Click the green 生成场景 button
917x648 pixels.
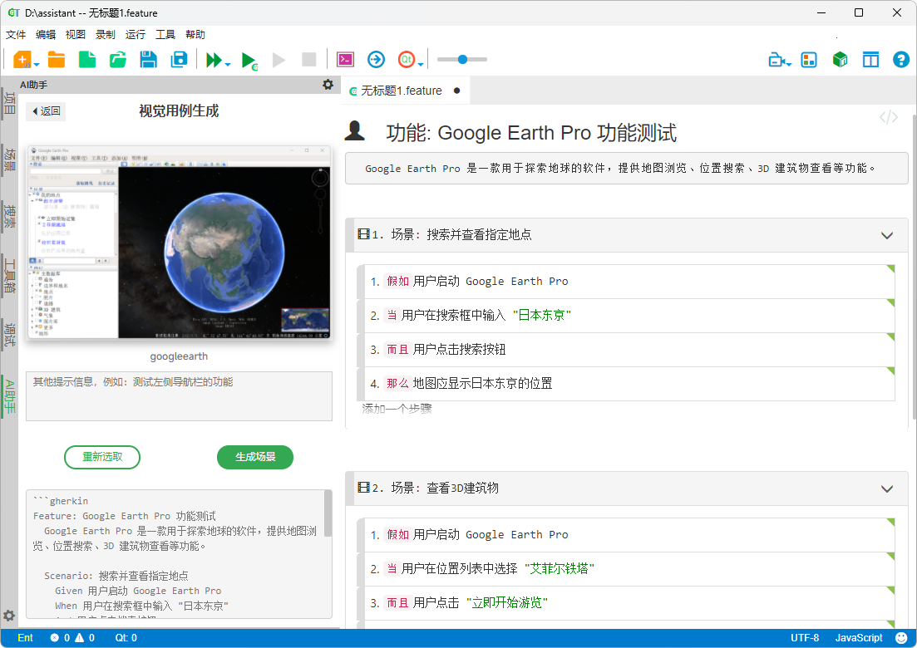[255, 457]
